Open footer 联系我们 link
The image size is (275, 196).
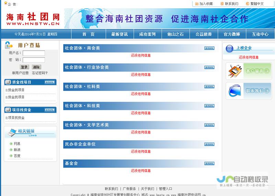click(111, 189)
